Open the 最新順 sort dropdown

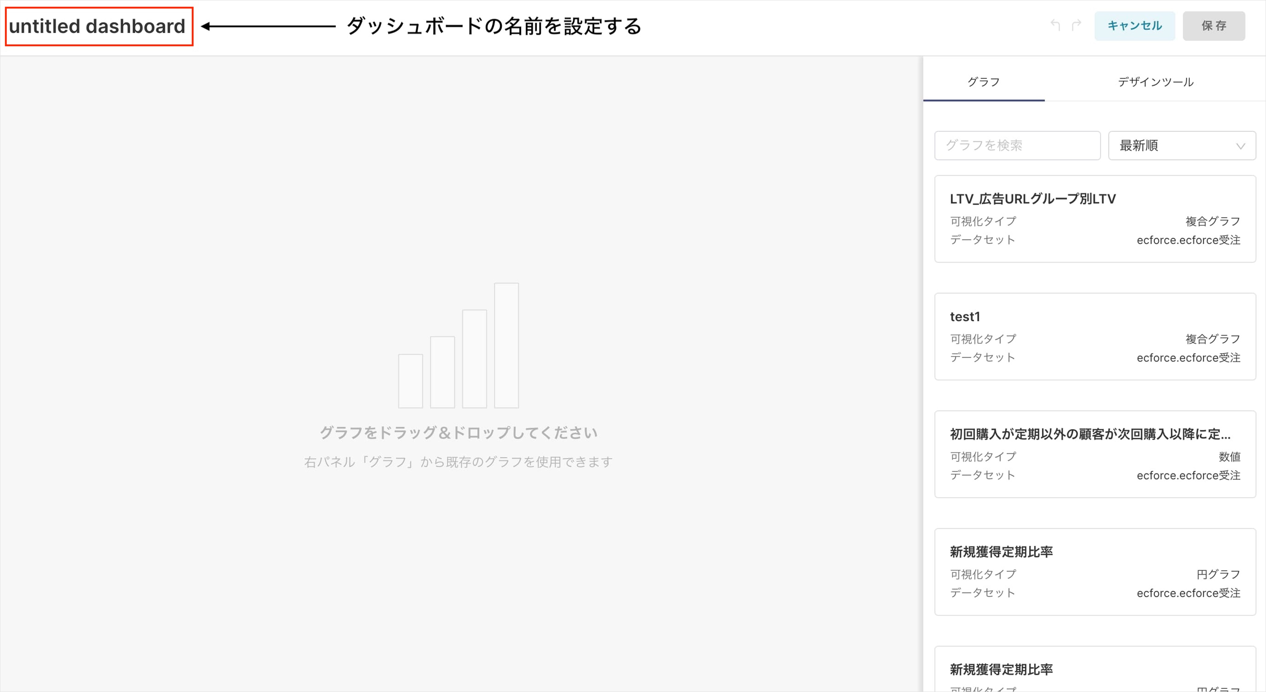[x=1181, y=145]
